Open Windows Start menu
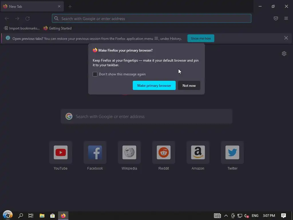Viewport: 293px width, 220px height. (x=8, y=215)
